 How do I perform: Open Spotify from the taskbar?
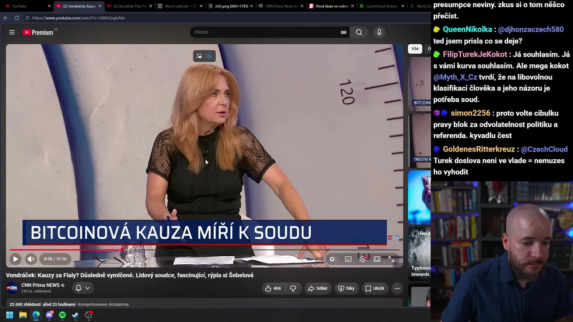62,315
